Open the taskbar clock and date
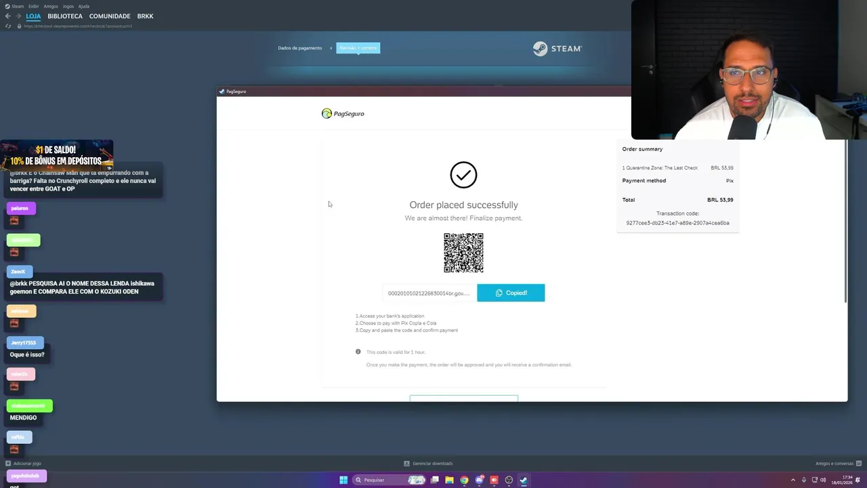Image resolution: width=867 pixels, height=488 pixels. [842, 480]
